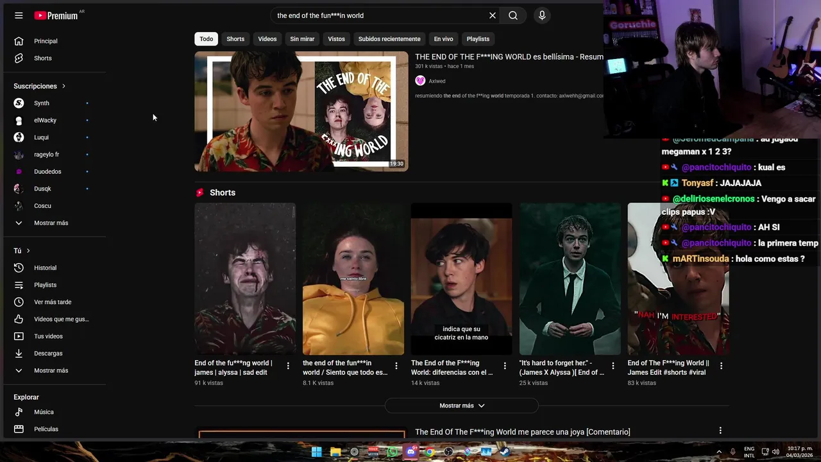Image resolution: width=821 pixels, height=462 pixels.
Task: Open James in suit short thumbnail
Action: click(x=570, y=279)
